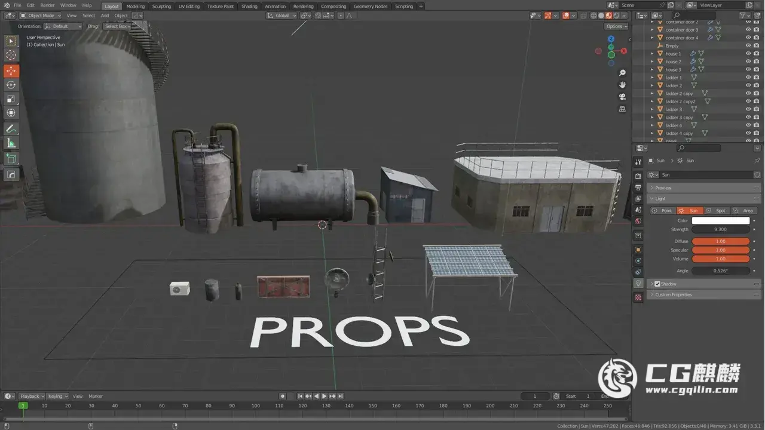Toggle the Shadow checkbox

pyautogui.click(x=657, y=284)
